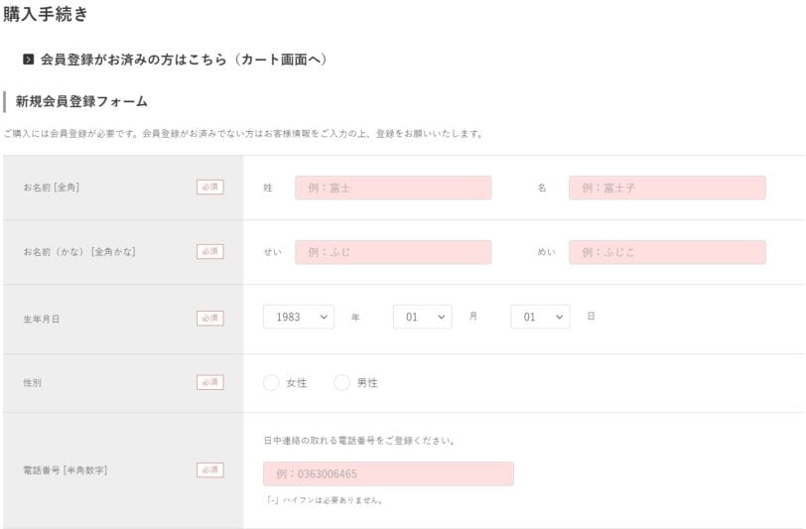
Task: Click the arrow icon beside 会員登録がお済みの方はこちら
Action: coord(28,60)
